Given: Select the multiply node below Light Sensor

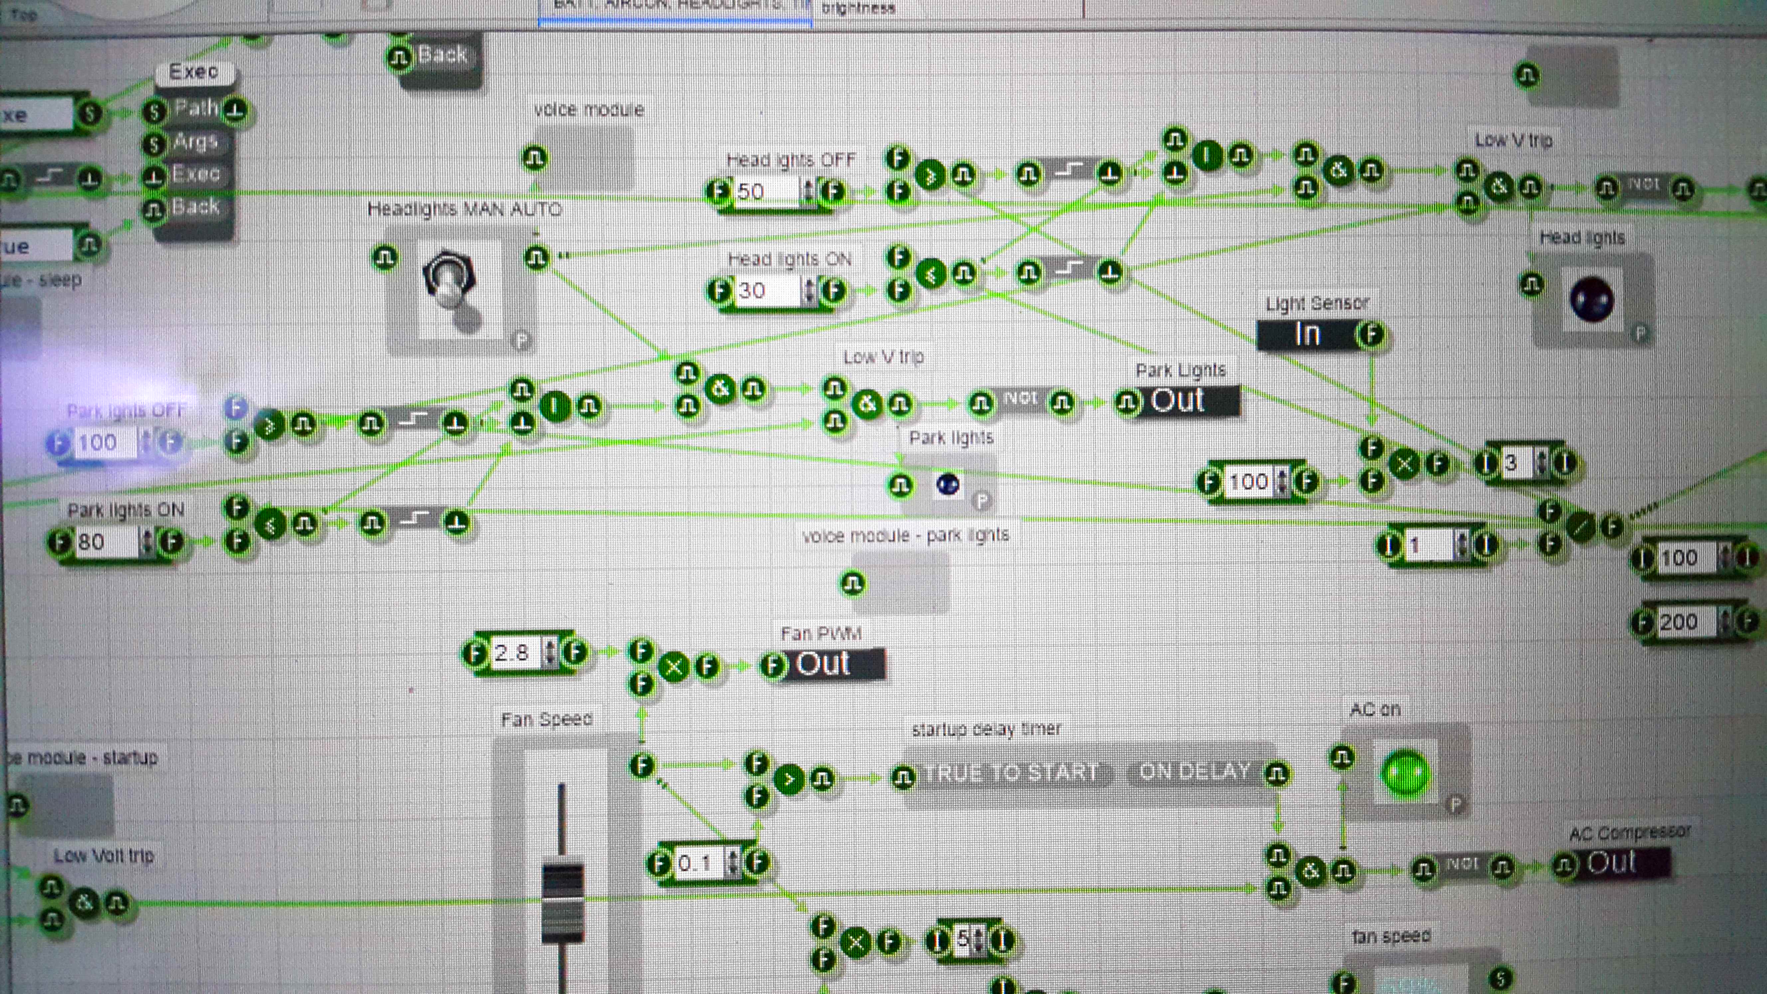Looking at the screenshot, I should (1403, 464).
